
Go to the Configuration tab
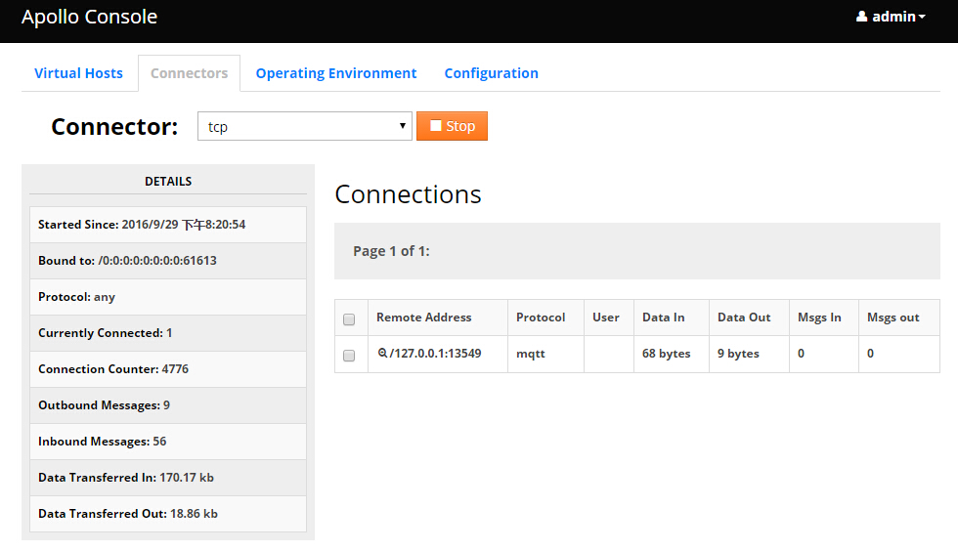(x=491, y=73)
